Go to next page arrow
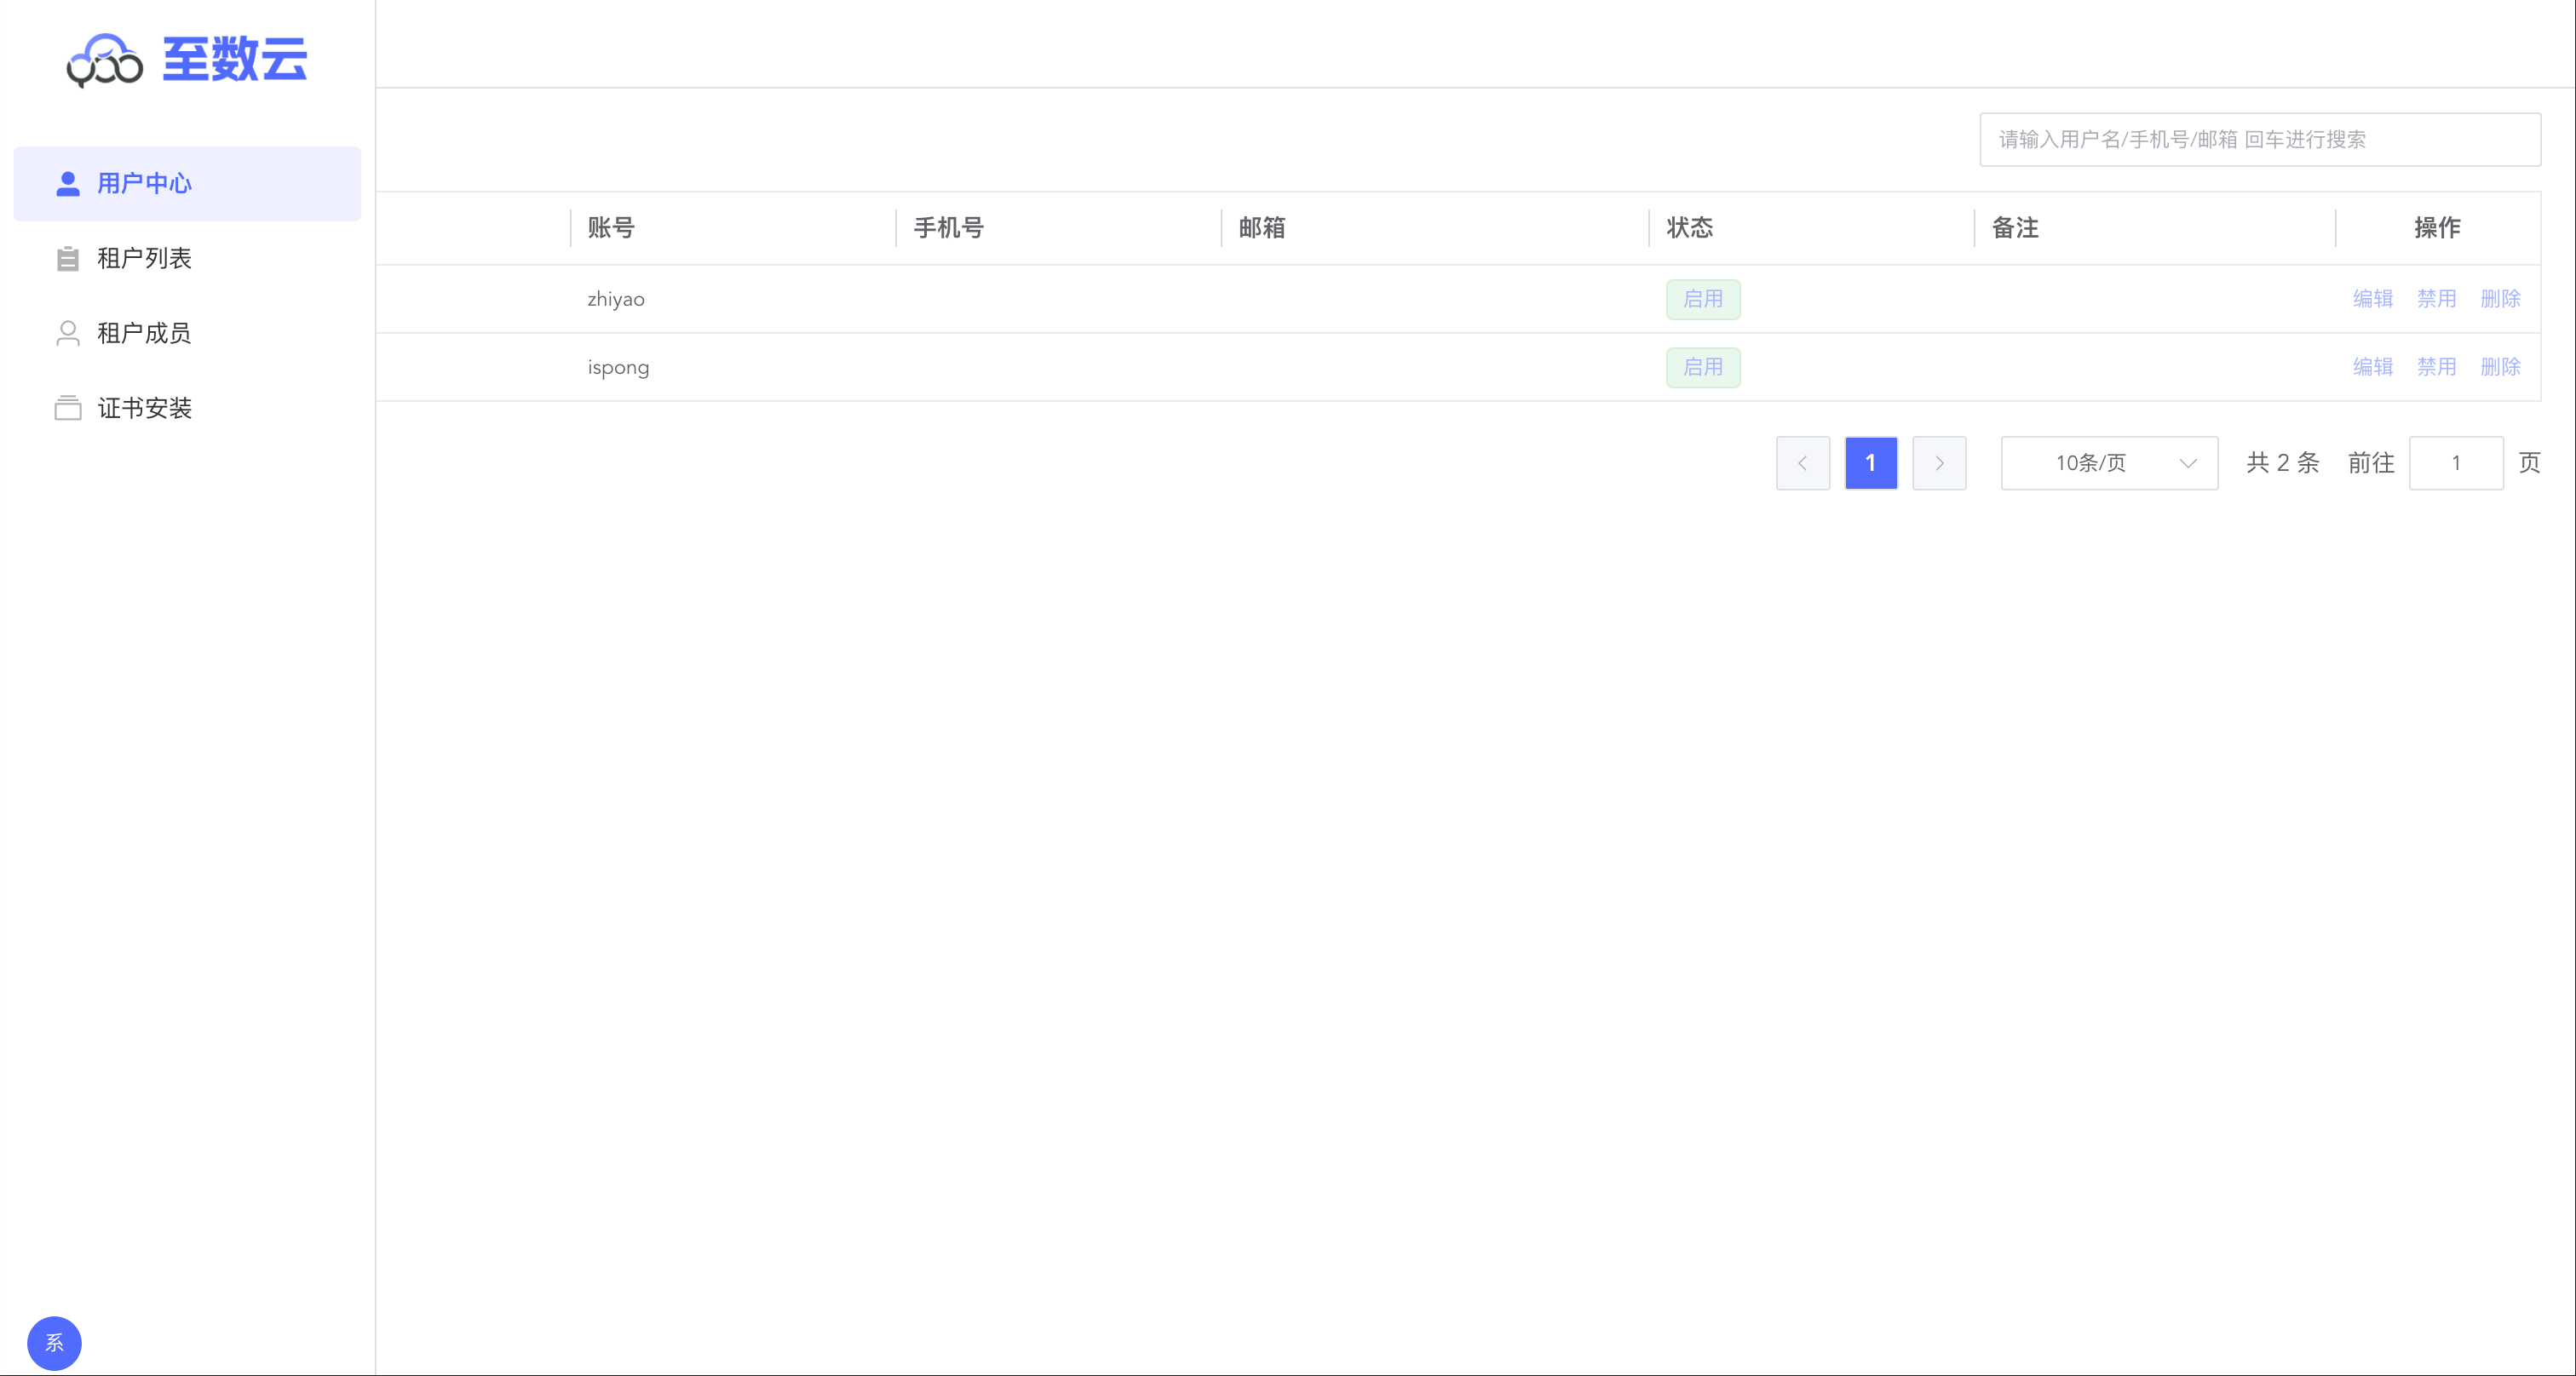This screenshot has height=1376, width=2576. tap(1939, 462)
